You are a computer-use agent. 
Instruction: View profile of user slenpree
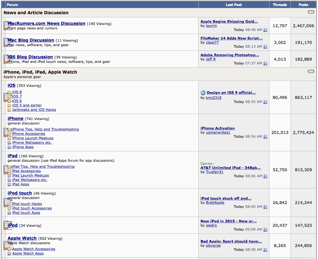[213, 246]
